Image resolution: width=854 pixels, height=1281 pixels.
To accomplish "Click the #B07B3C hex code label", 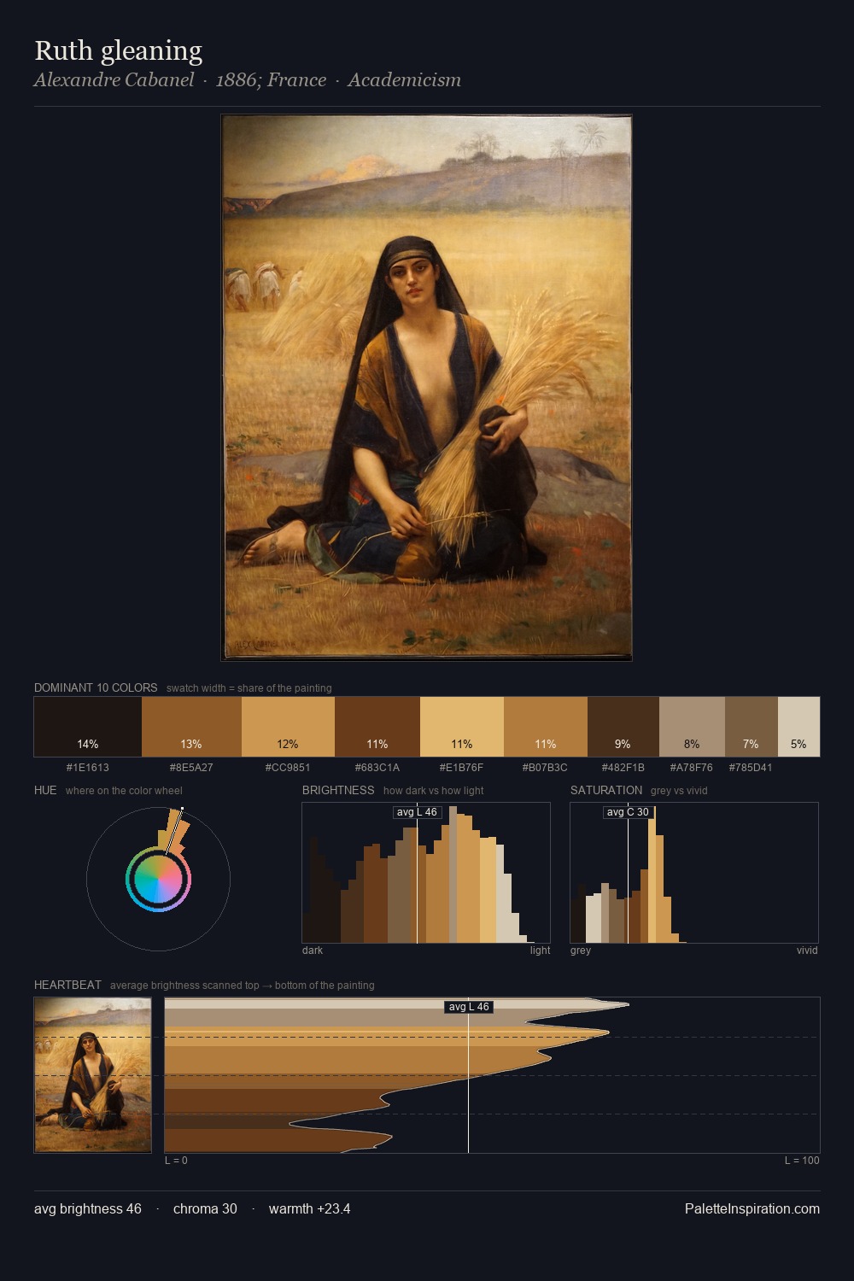I will (546, 768).
